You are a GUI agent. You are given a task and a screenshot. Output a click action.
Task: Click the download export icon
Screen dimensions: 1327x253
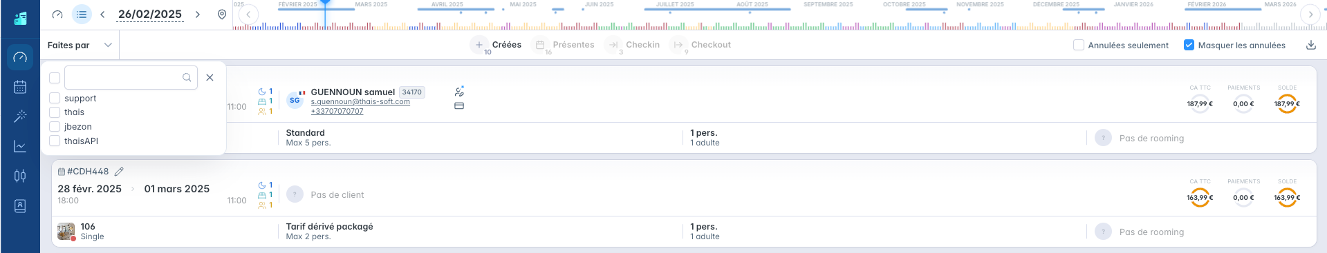tap(1310, 45)
